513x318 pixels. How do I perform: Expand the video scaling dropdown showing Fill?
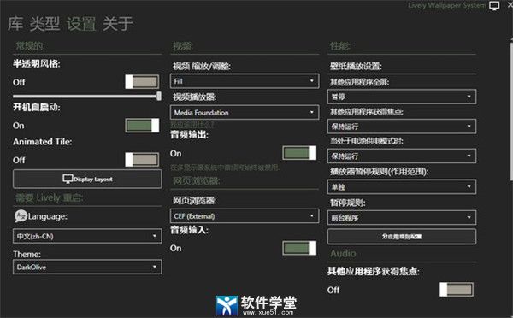(x=245, y=81)
